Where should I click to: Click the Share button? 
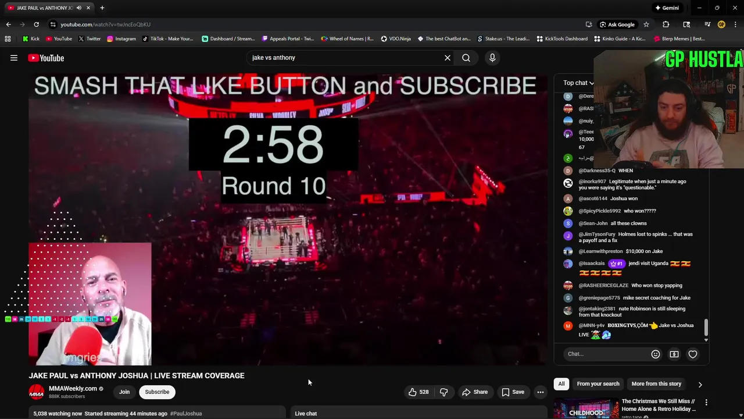click(x=475, y=392)
